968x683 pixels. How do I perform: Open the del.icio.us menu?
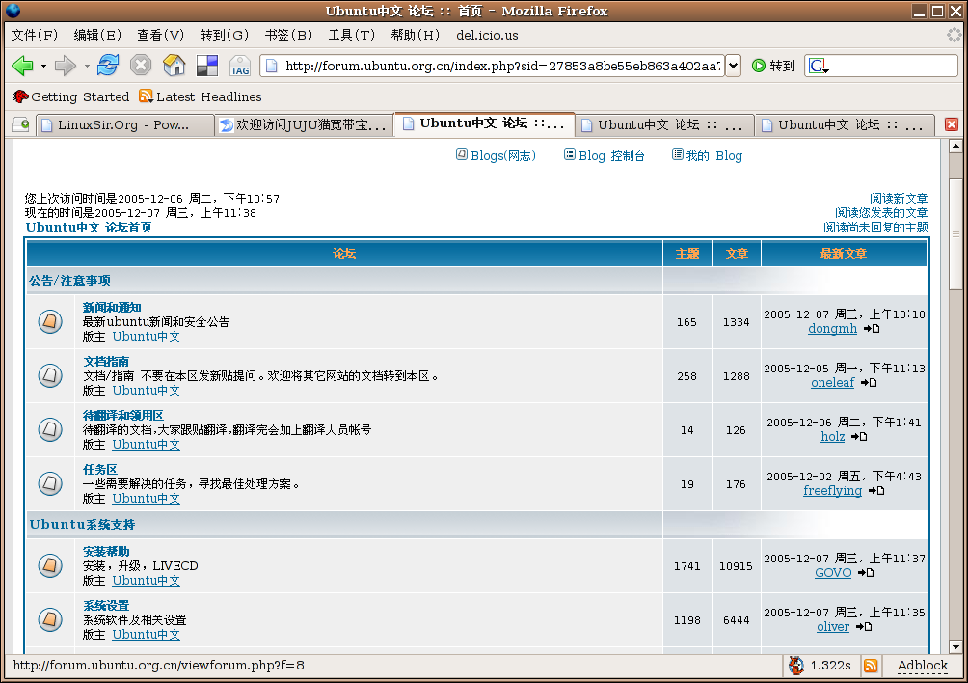coord(487,35)
